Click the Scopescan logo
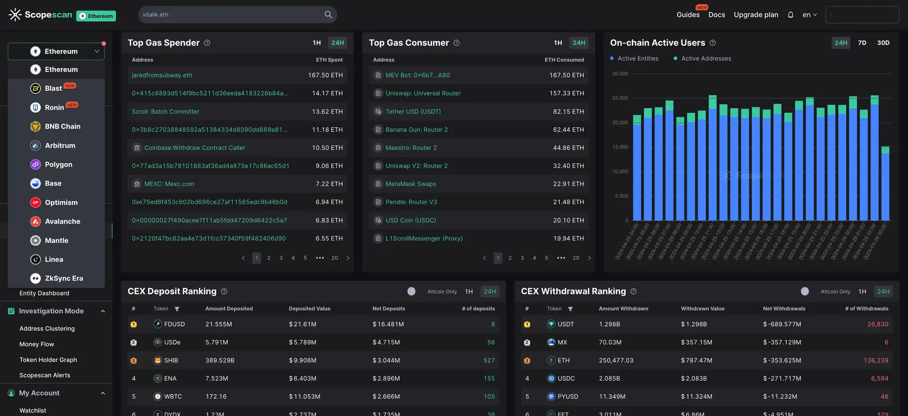This screenshot has width=908, height=416. pyautogui.click(x=41, y=15)
